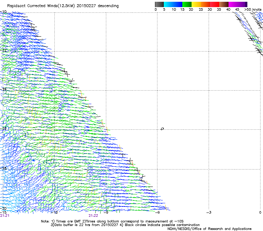Click the '>50 knots' legend label
This screenshot has height=231, width=263.
tap(253, 10)
